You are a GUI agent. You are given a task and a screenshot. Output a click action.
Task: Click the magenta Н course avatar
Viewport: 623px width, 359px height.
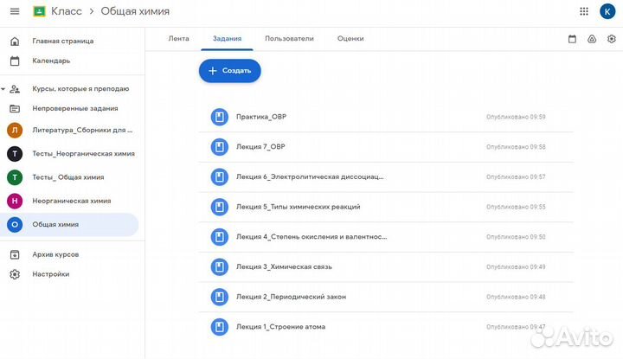(15, 201)
